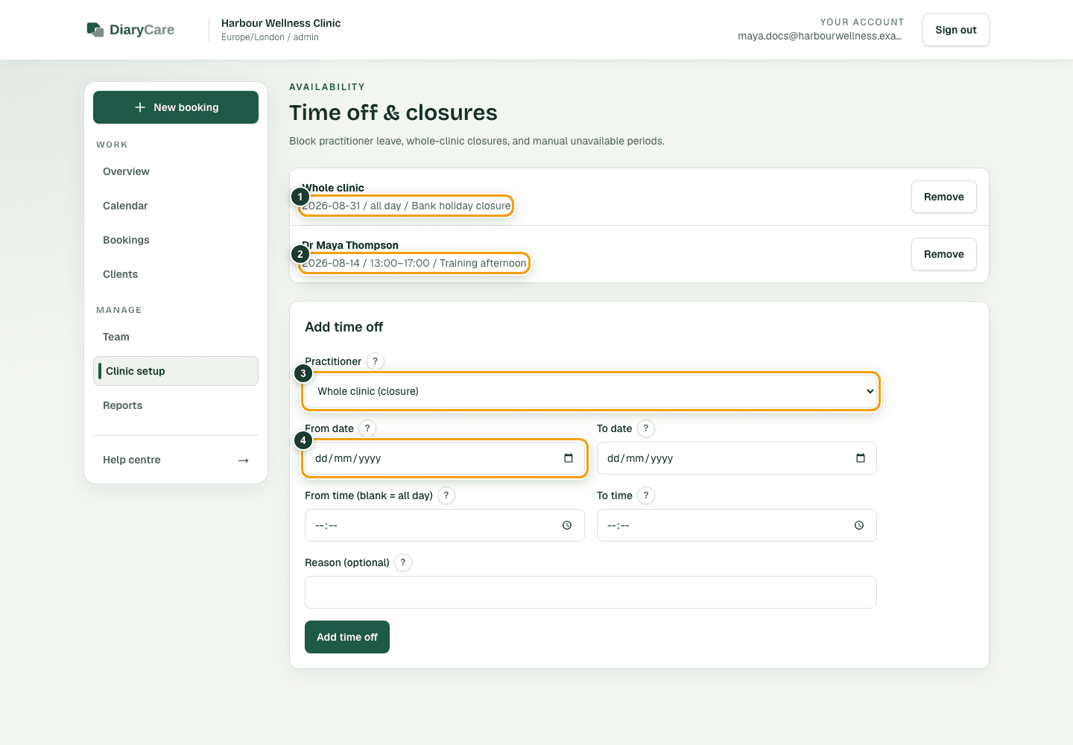Open the Help centre link

(176, 460)
